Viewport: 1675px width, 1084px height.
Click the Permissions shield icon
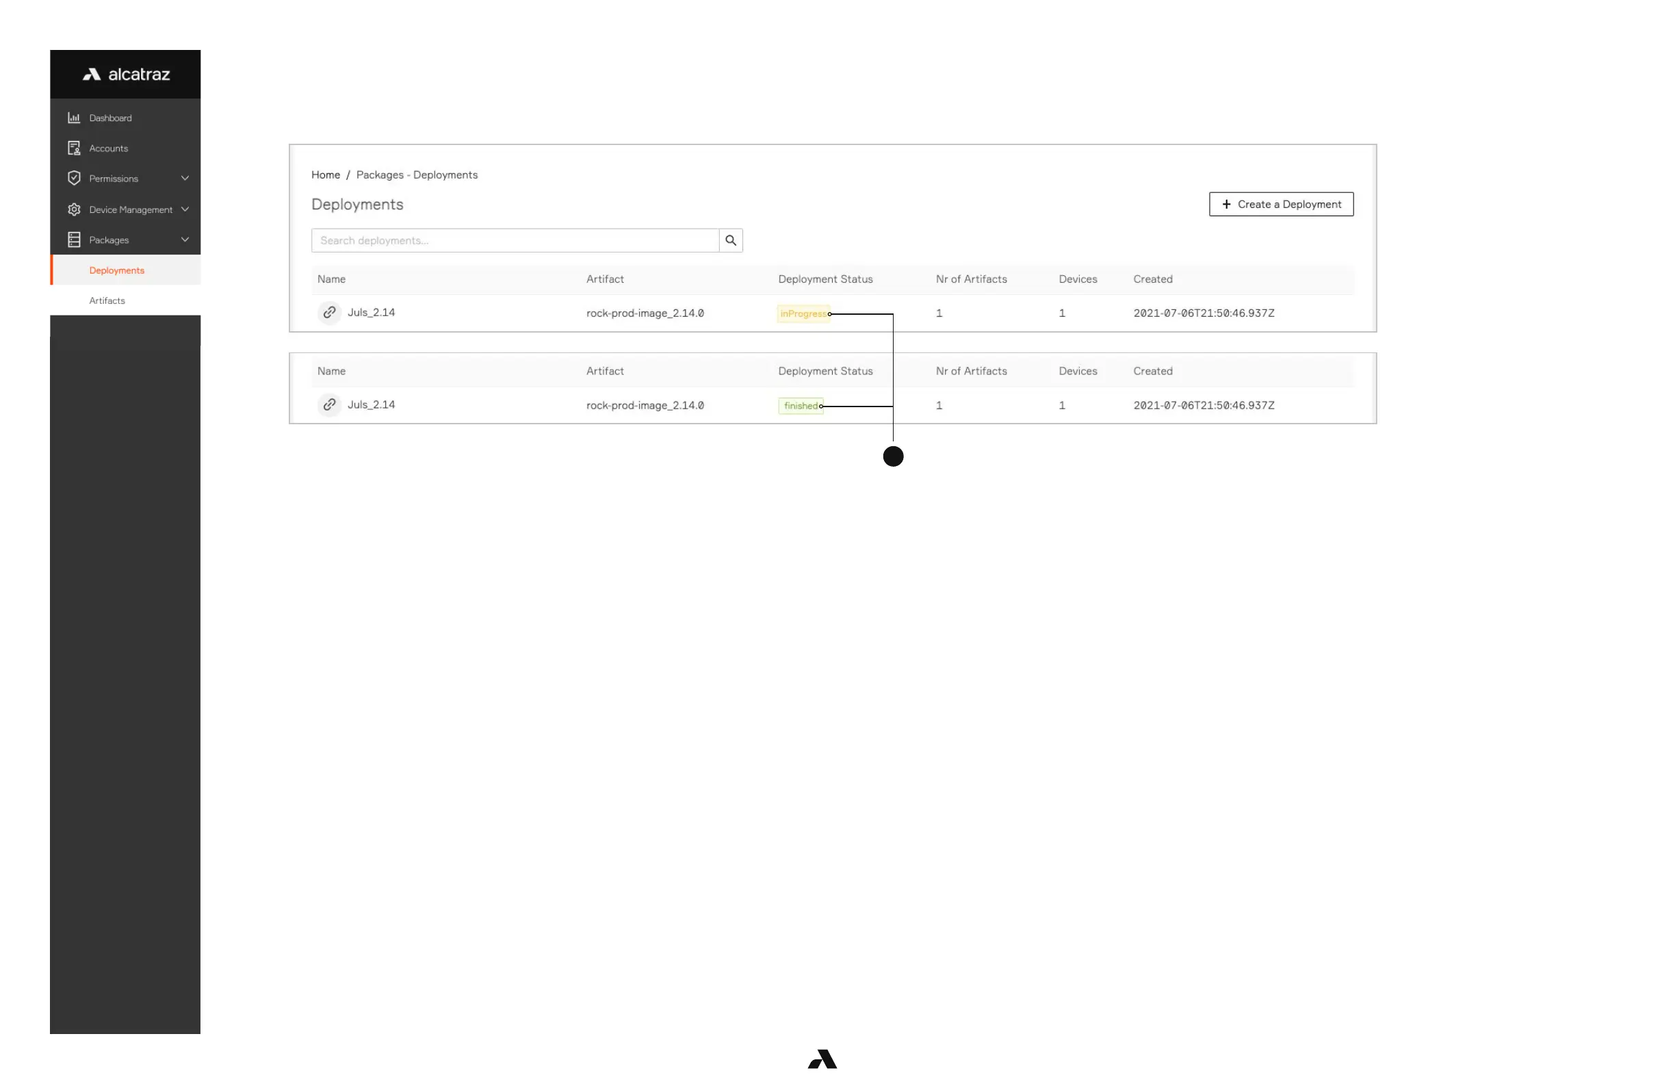[74, 178]
